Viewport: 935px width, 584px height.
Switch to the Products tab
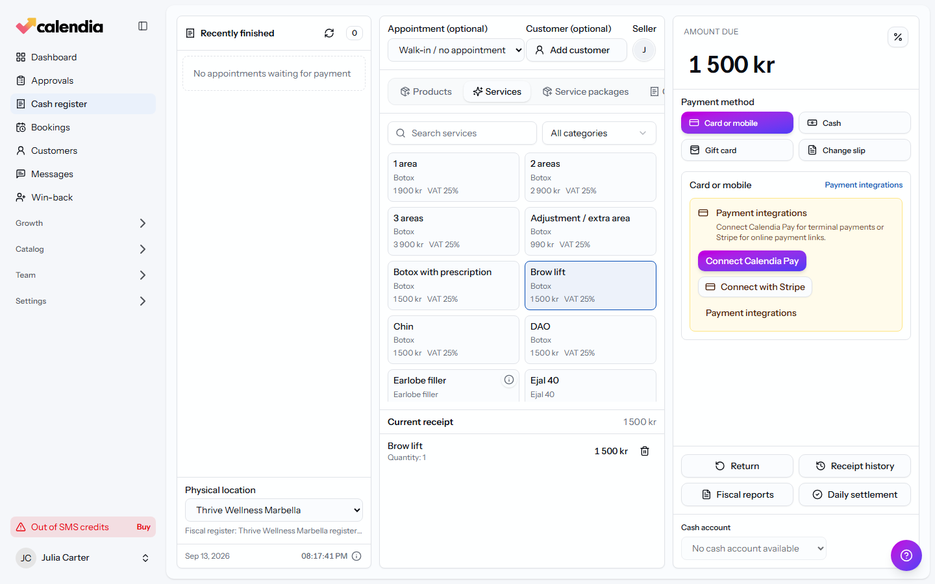point(426,91)
